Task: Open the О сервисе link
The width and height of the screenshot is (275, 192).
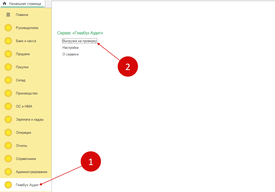Action: click(70, 54)
